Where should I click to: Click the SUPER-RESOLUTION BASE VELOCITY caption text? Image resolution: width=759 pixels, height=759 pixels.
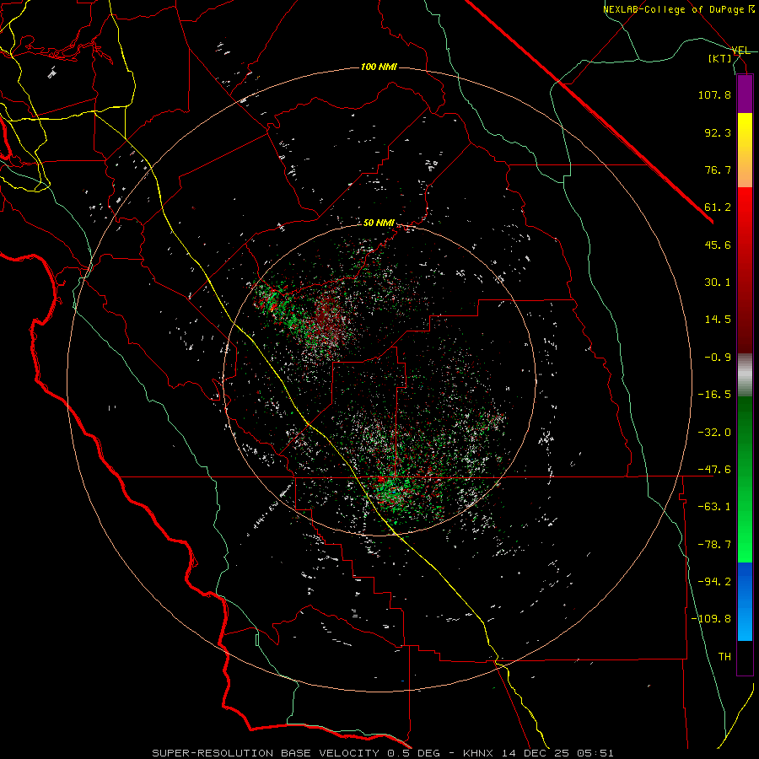266,753
